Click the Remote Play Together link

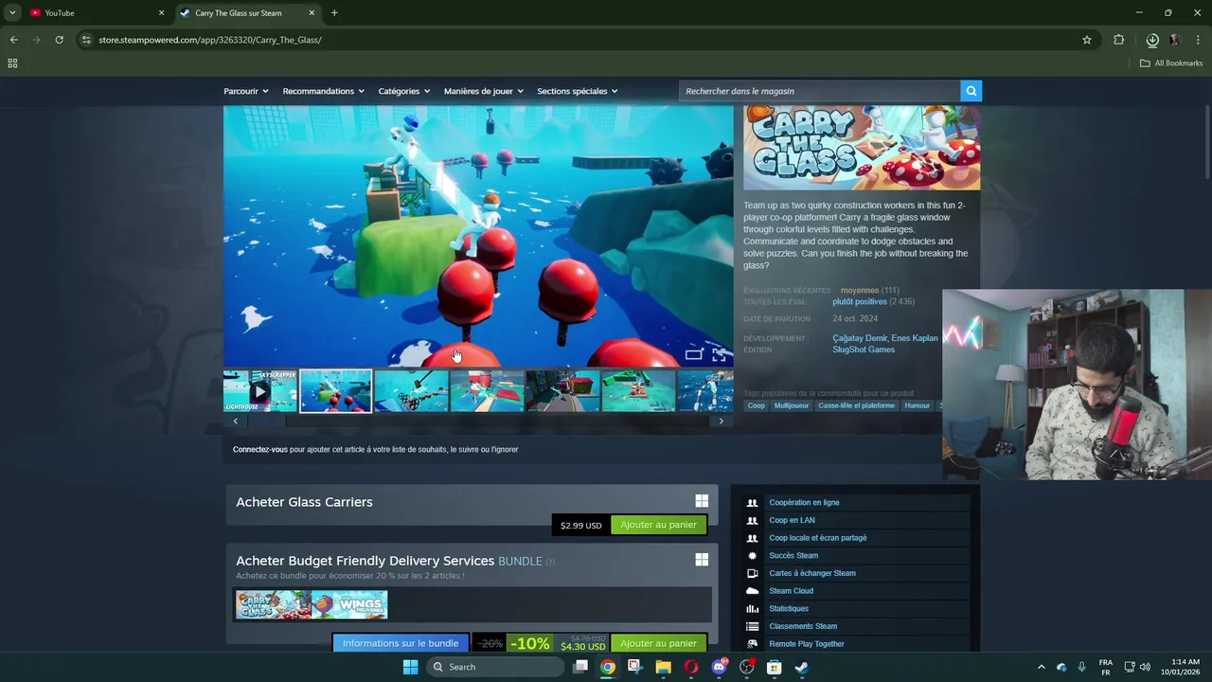coord(807,644)
